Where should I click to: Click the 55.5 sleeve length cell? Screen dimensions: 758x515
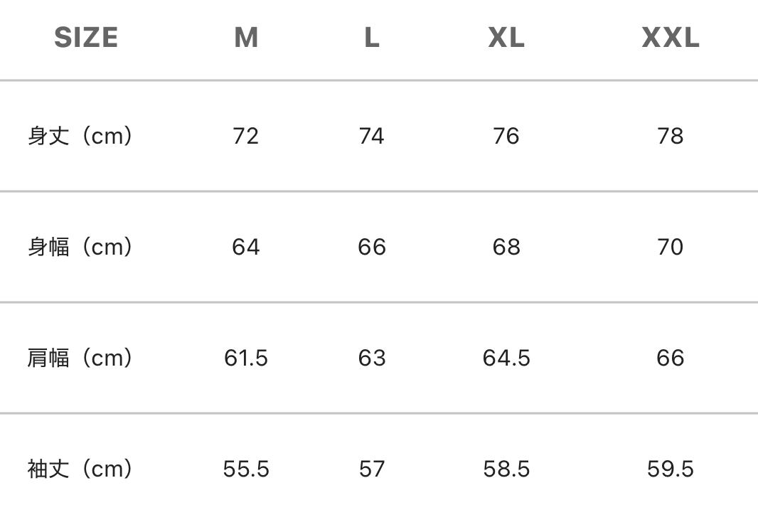pos(245,469)
